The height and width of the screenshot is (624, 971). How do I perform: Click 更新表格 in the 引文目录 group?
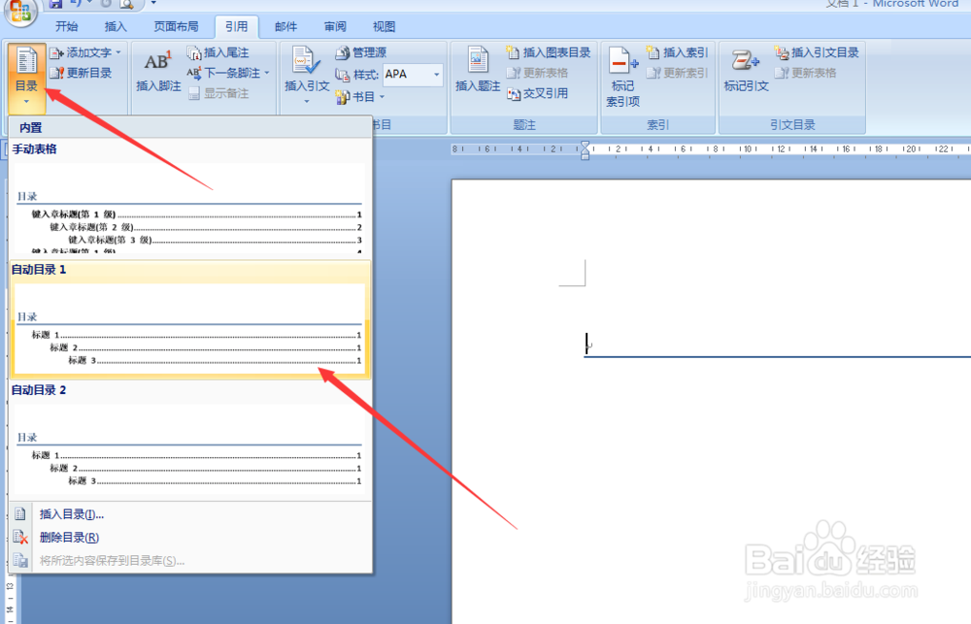(x=805, y=73)
